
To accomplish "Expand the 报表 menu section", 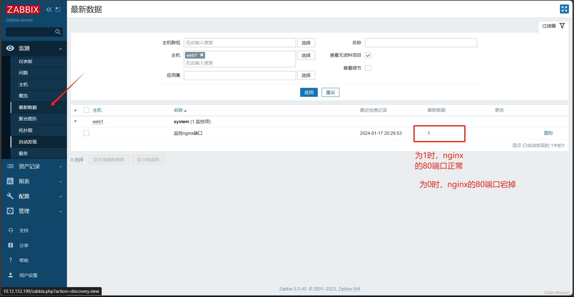I will point(60,182).
